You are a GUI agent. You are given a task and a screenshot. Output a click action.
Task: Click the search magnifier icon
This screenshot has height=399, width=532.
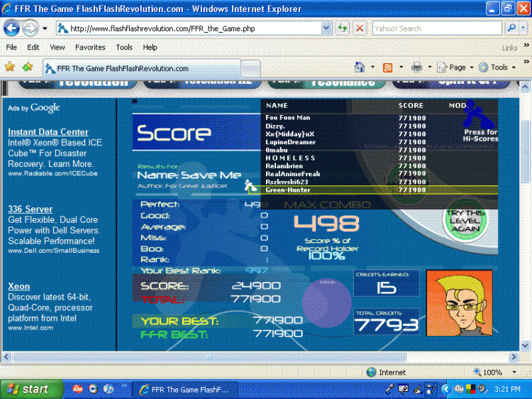[511, 28]
